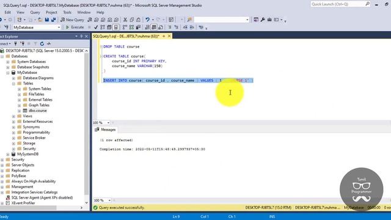Open the Window menu
The height and width of the screenshot is (220, 391).
point(84,12)
